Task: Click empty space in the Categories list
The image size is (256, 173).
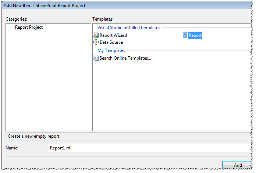Action: tap(48, 81)
